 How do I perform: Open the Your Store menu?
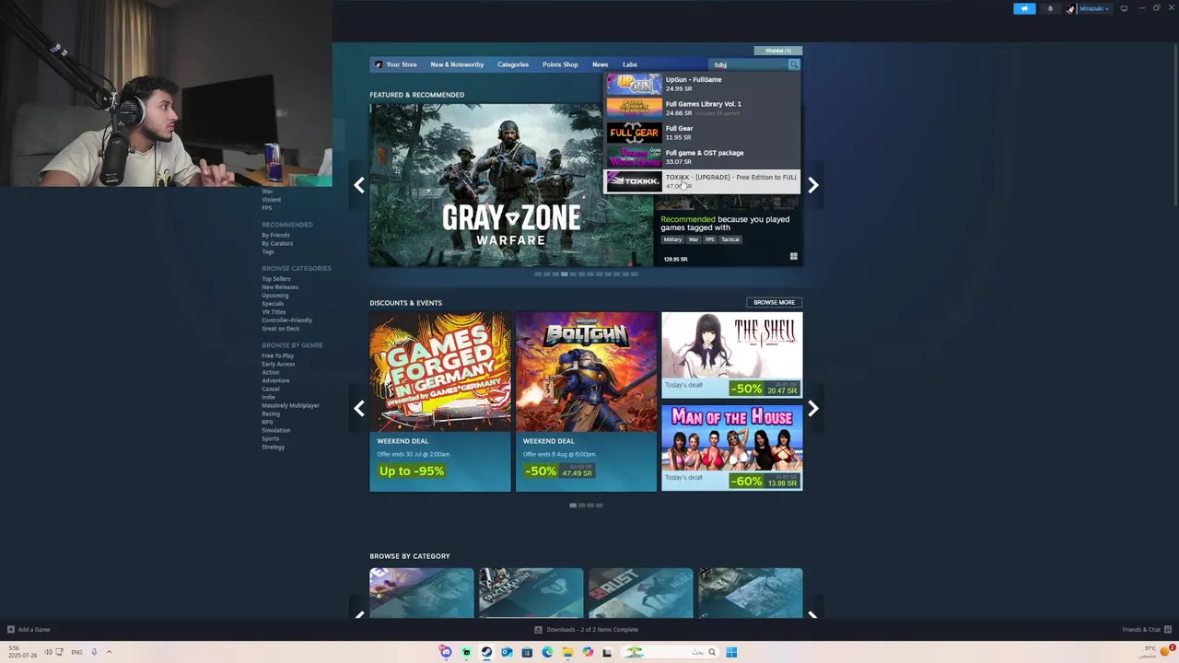pos(402,64)
